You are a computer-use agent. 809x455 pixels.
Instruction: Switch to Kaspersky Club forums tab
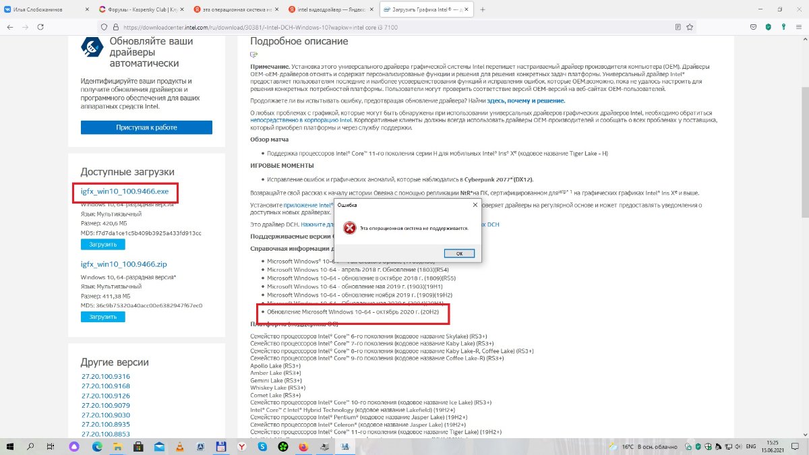141,9
